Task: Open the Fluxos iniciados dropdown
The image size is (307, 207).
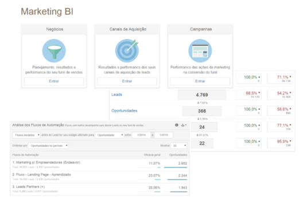Action: (26, 135)
